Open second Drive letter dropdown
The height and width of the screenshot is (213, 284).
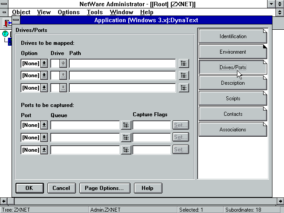click(63, 75)
